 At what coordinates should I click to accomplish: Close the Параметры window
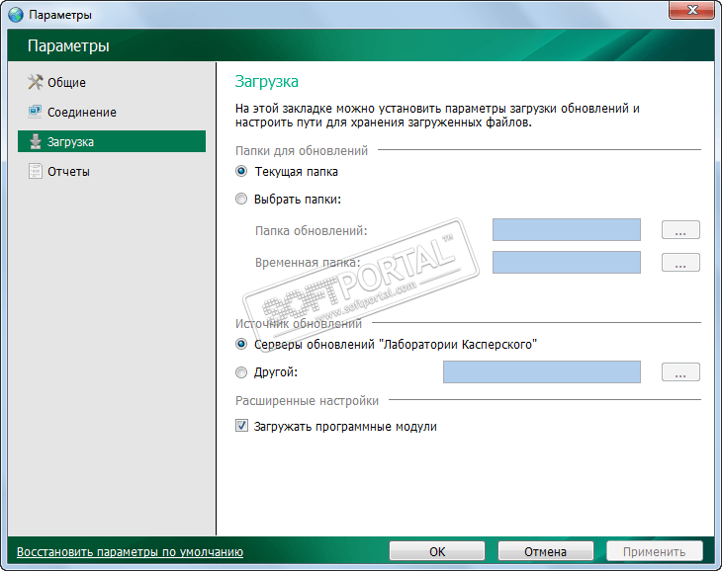tap(692, 10)
